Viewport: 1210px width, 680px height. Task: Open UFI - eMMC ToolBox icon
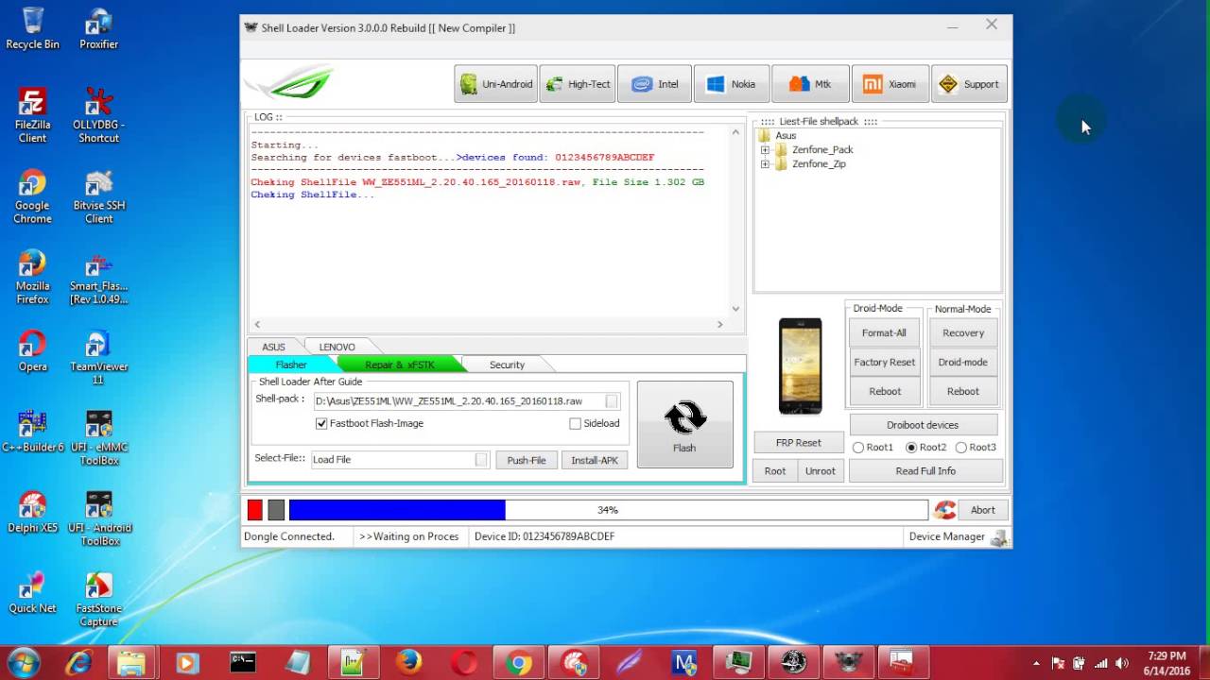click(98, 438)
